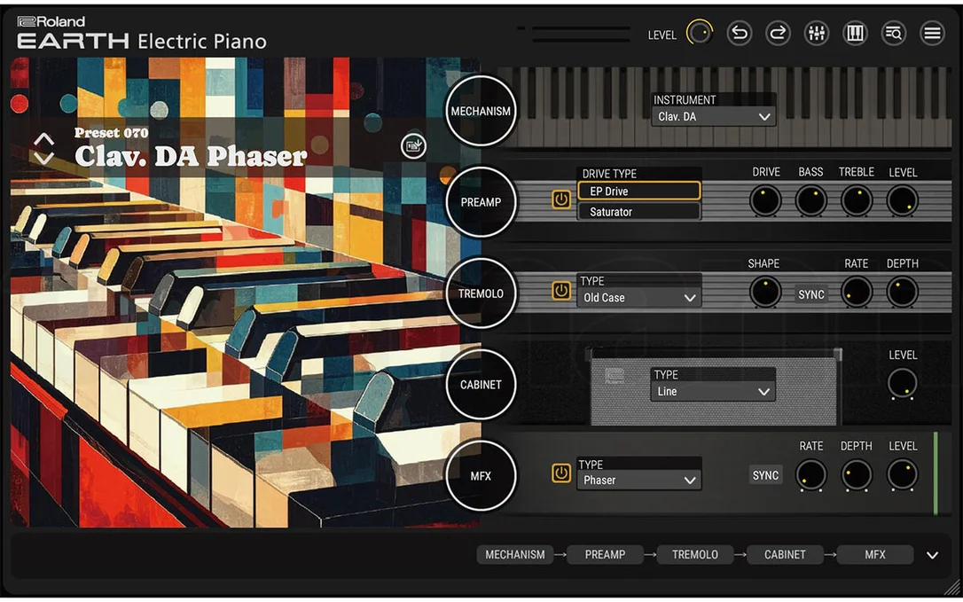Open the mixer sliders settings icon
963x602 pixels.
(x=817, y=33)
